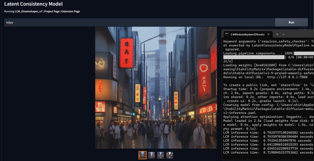Click the last LCM inference time line

coord(268,152)
